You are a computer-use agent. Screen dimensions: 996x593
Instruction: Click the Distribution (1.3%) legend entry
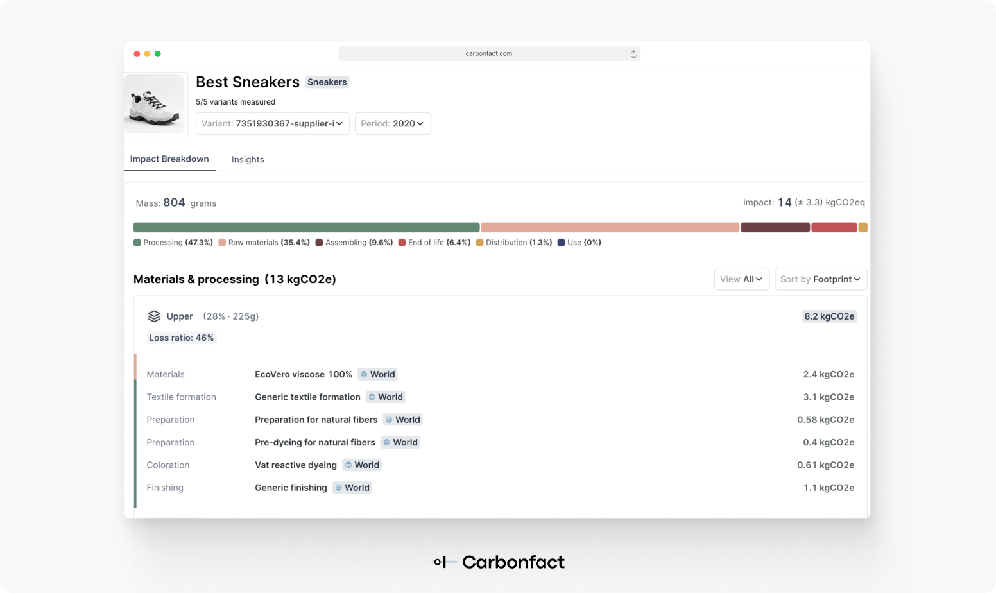pyautogui.click(x=514, y=243)
